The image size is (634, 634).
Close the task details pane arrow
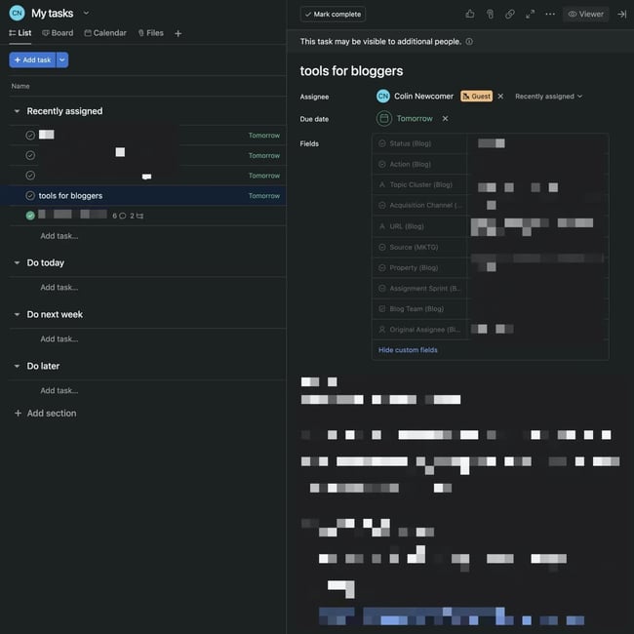pyautogui.click(x=622, y=15)
